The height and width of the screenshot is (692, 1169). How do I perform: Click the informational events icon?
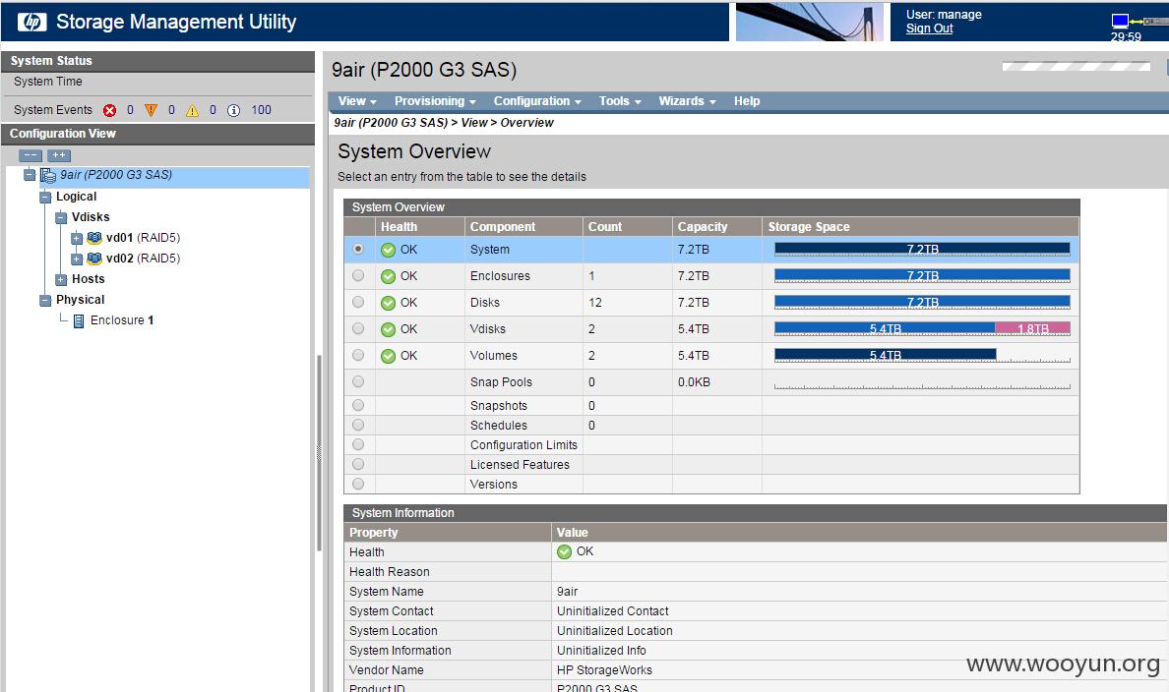tap(233, 110)
